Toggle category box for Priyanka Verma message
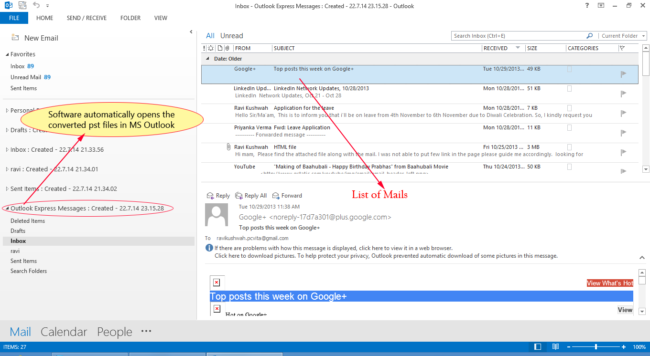This screenshot has height=356, width=650. click(569, 127)
